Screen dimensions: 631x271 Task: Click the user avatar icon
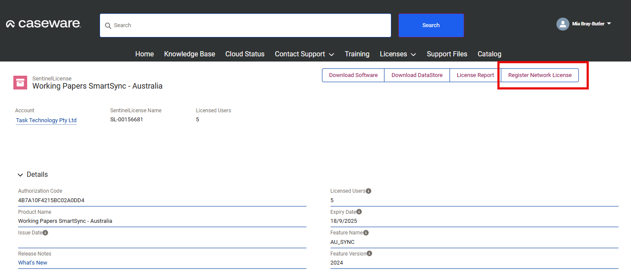click(563, 24)
